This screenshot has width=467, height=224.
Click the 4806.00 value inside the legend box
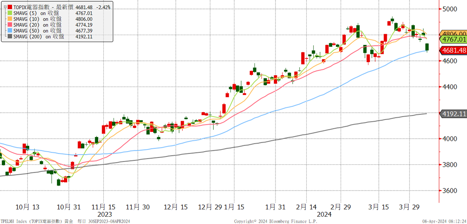tap(84, 19)
